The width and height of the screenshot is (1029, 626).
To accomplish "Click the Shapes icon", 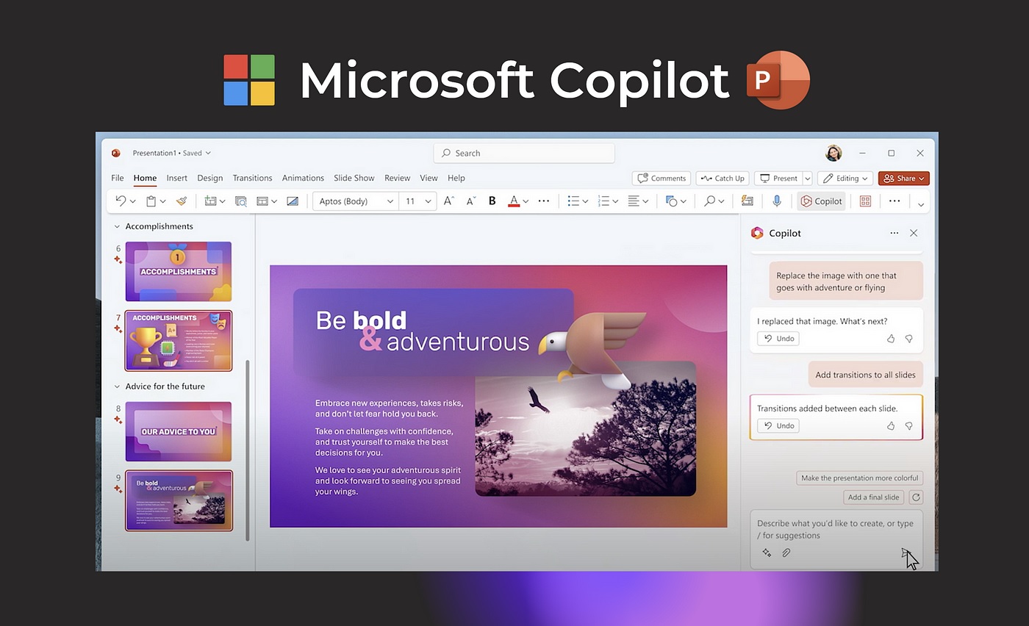I will click(x=671, y=201).
